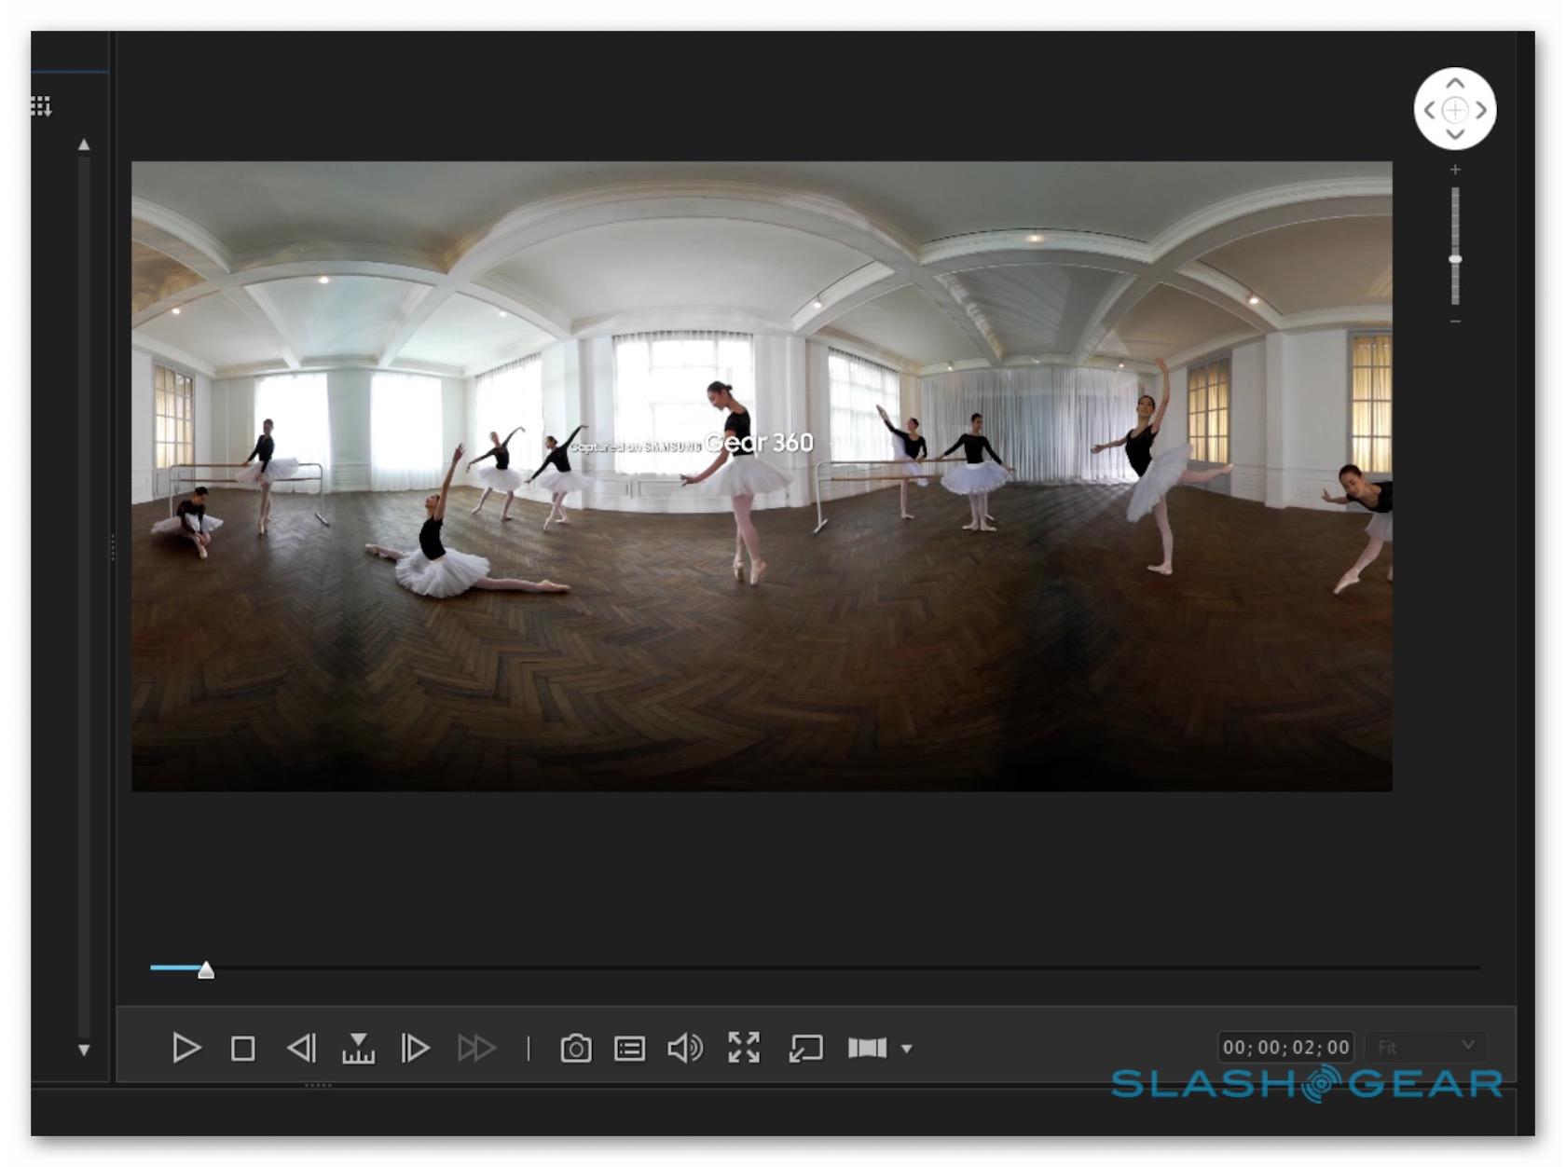Click the scroll up arrow in left panel
The height and width of the screenshot is (1167, 1566).
click(84, 144)
